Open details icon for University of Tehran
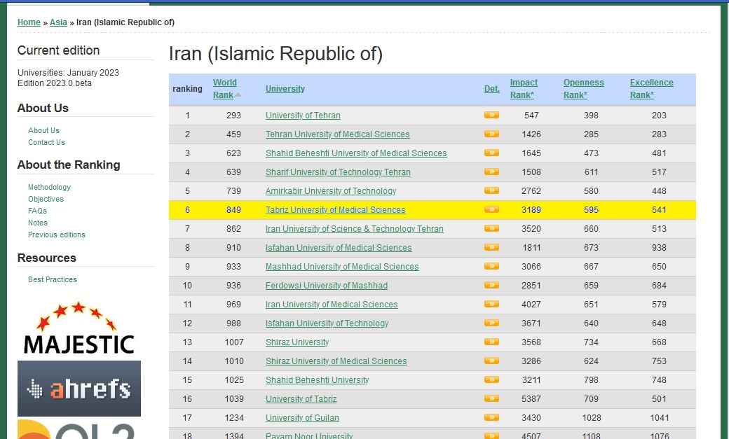This screenshot has height=439, width=729. point(491,115)
